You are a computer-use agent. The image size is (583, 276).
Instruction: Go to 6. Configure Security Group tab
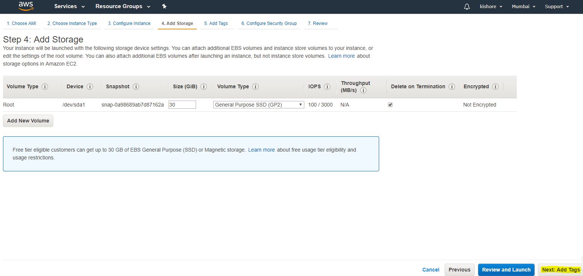click(x=269, y=23)
